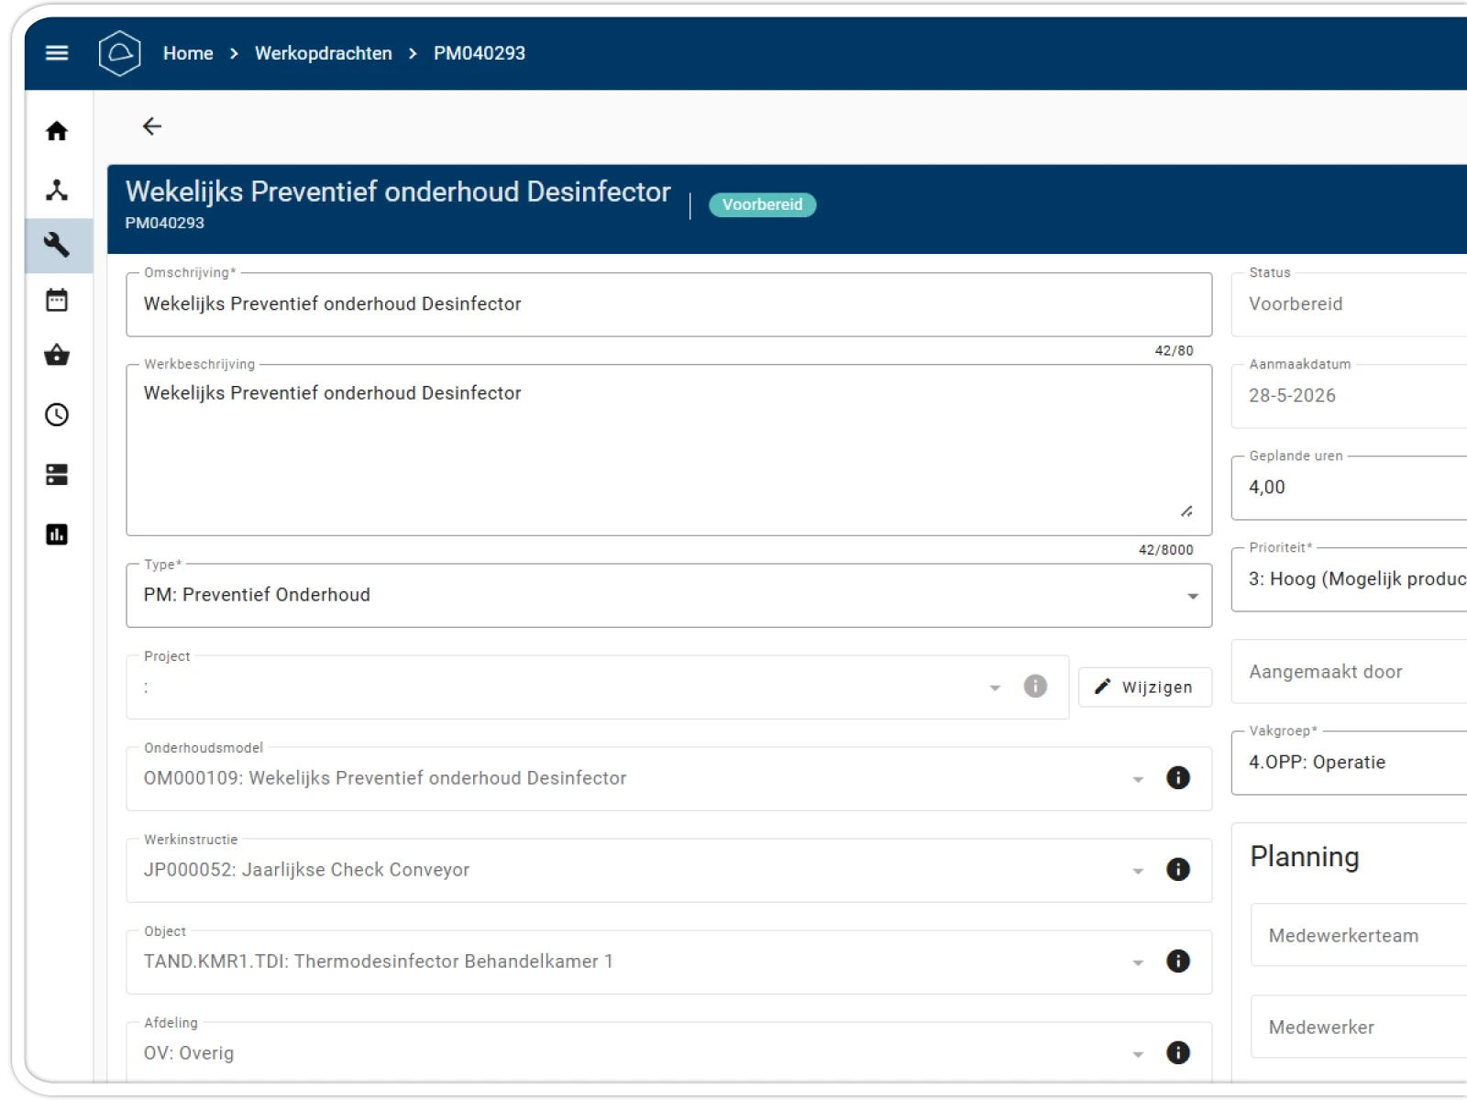Click the home icon in sidebar
Viewport: 1467px width, 1100px height.
tap(57, 131)
